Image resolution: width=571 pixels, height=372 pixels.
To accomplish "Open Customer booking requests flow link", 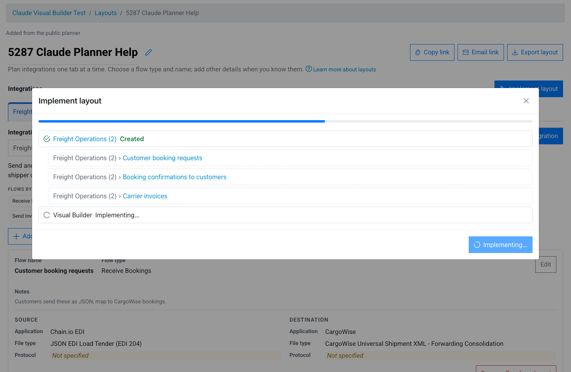I will click(x=163, y=158).
